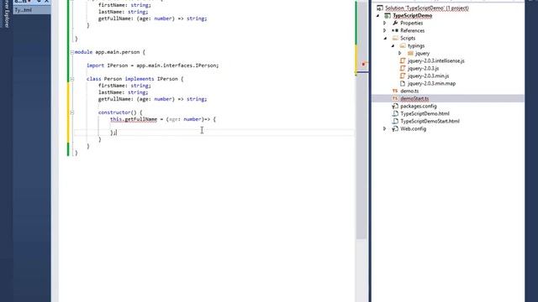Viewport: 538px width, 302px height.
Task: Select Web.config in Solution Explorer
Action: click(413, 128)
